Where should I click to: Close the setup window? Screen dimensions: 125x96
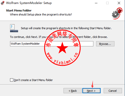119,3
